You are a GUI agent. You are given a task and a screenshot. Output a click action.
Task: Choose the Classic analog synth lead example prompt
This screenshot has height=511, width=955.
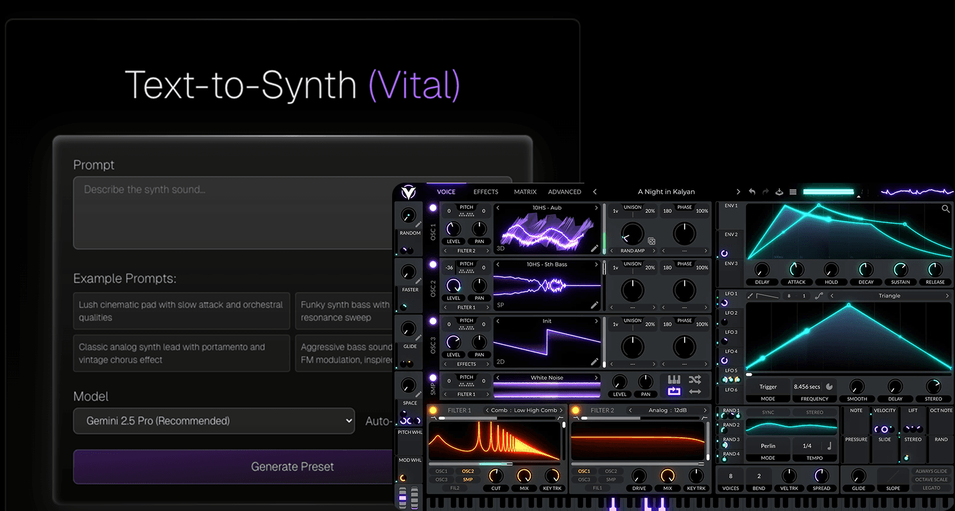(181, 353)
